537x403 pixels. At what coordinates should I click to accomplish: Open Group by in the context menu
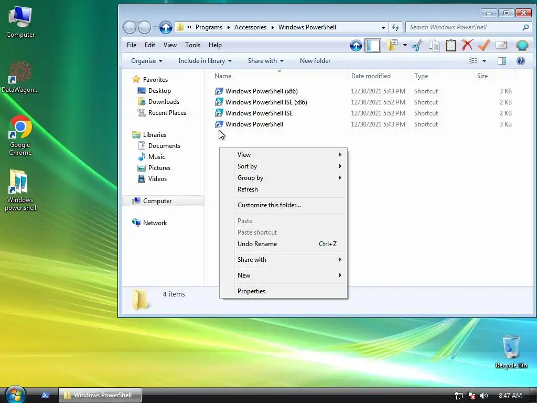click(284, 178)
